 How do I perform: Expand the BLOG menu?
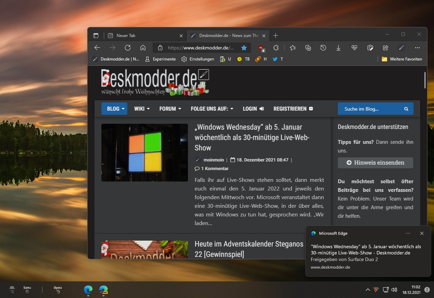click(114, 109)
